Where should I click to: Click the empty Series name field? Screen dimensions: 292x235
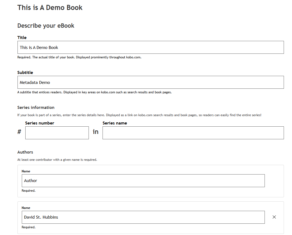click(193, 133)
